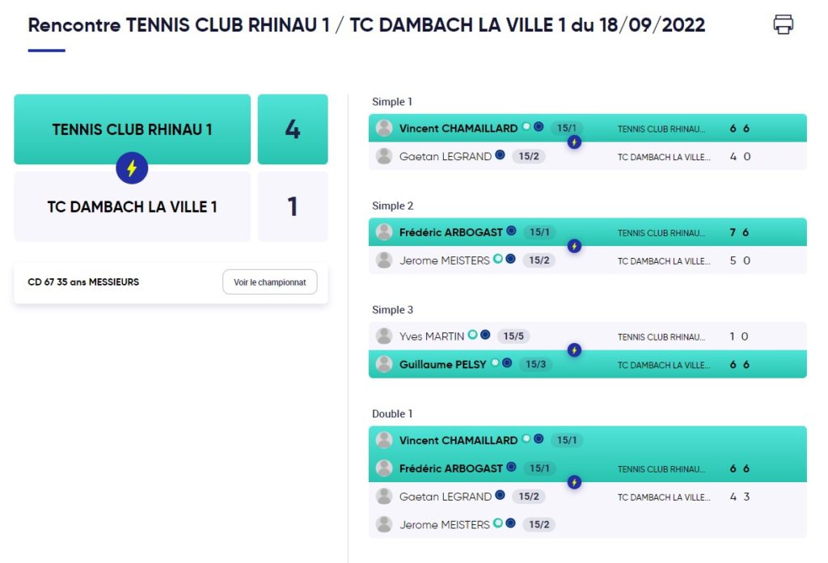Click the TC DAMBACH LA VILLE 1 team card
The height and width of the screenshot is (563, 828).
[x=132, y=206]
